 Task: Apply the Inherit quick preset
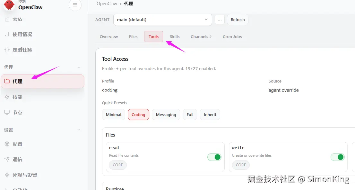point(210,115)
